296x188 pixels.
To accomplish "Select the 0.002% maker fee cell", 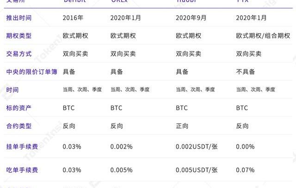I will pos(121,146).
